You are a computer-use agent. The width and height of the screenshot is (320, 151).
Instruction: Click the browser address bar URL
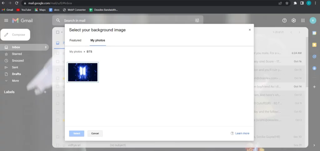click(50, 3)
